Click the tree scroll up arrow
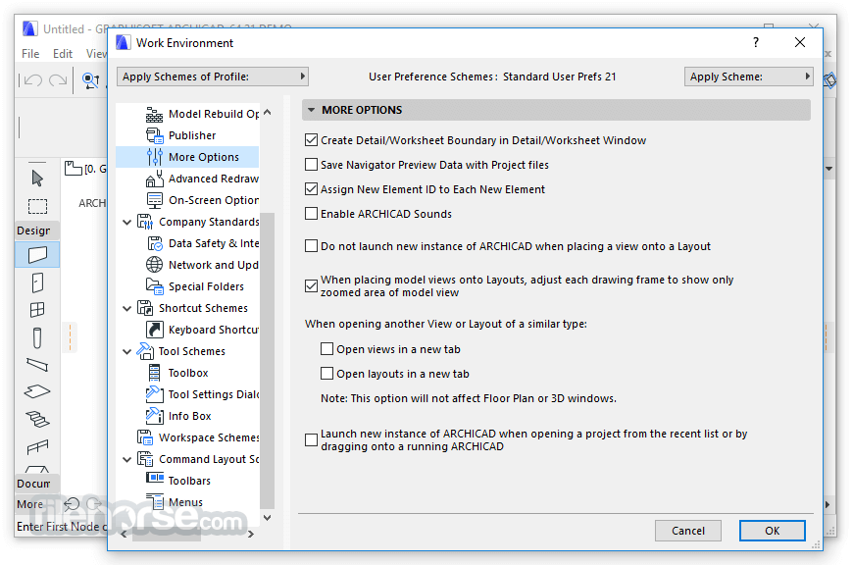Image resolution: width=853 pixels, height=565 pixels. point(267,113)
